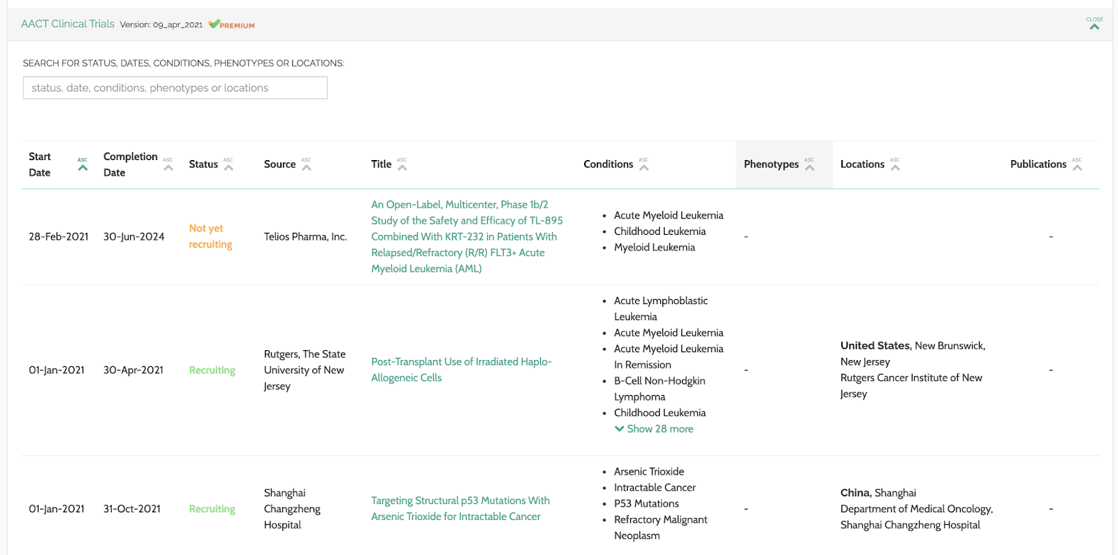Click the Premium badge icon

tap(215, 24)
